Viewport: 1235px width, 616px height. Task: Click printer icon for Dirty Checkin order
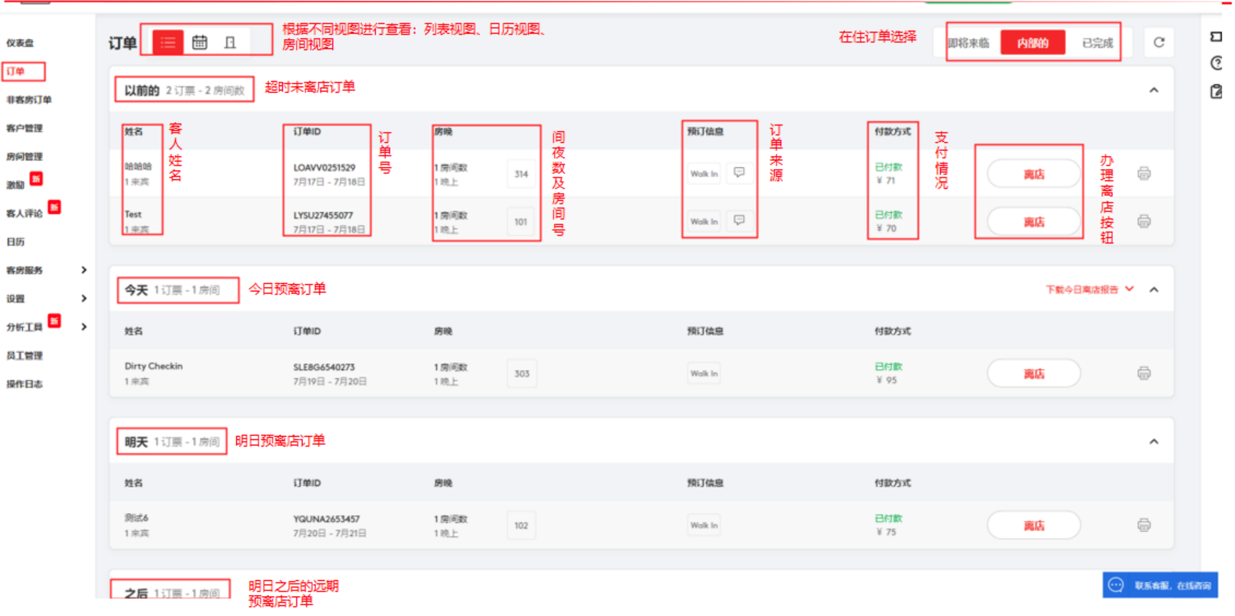point(1143,373)
